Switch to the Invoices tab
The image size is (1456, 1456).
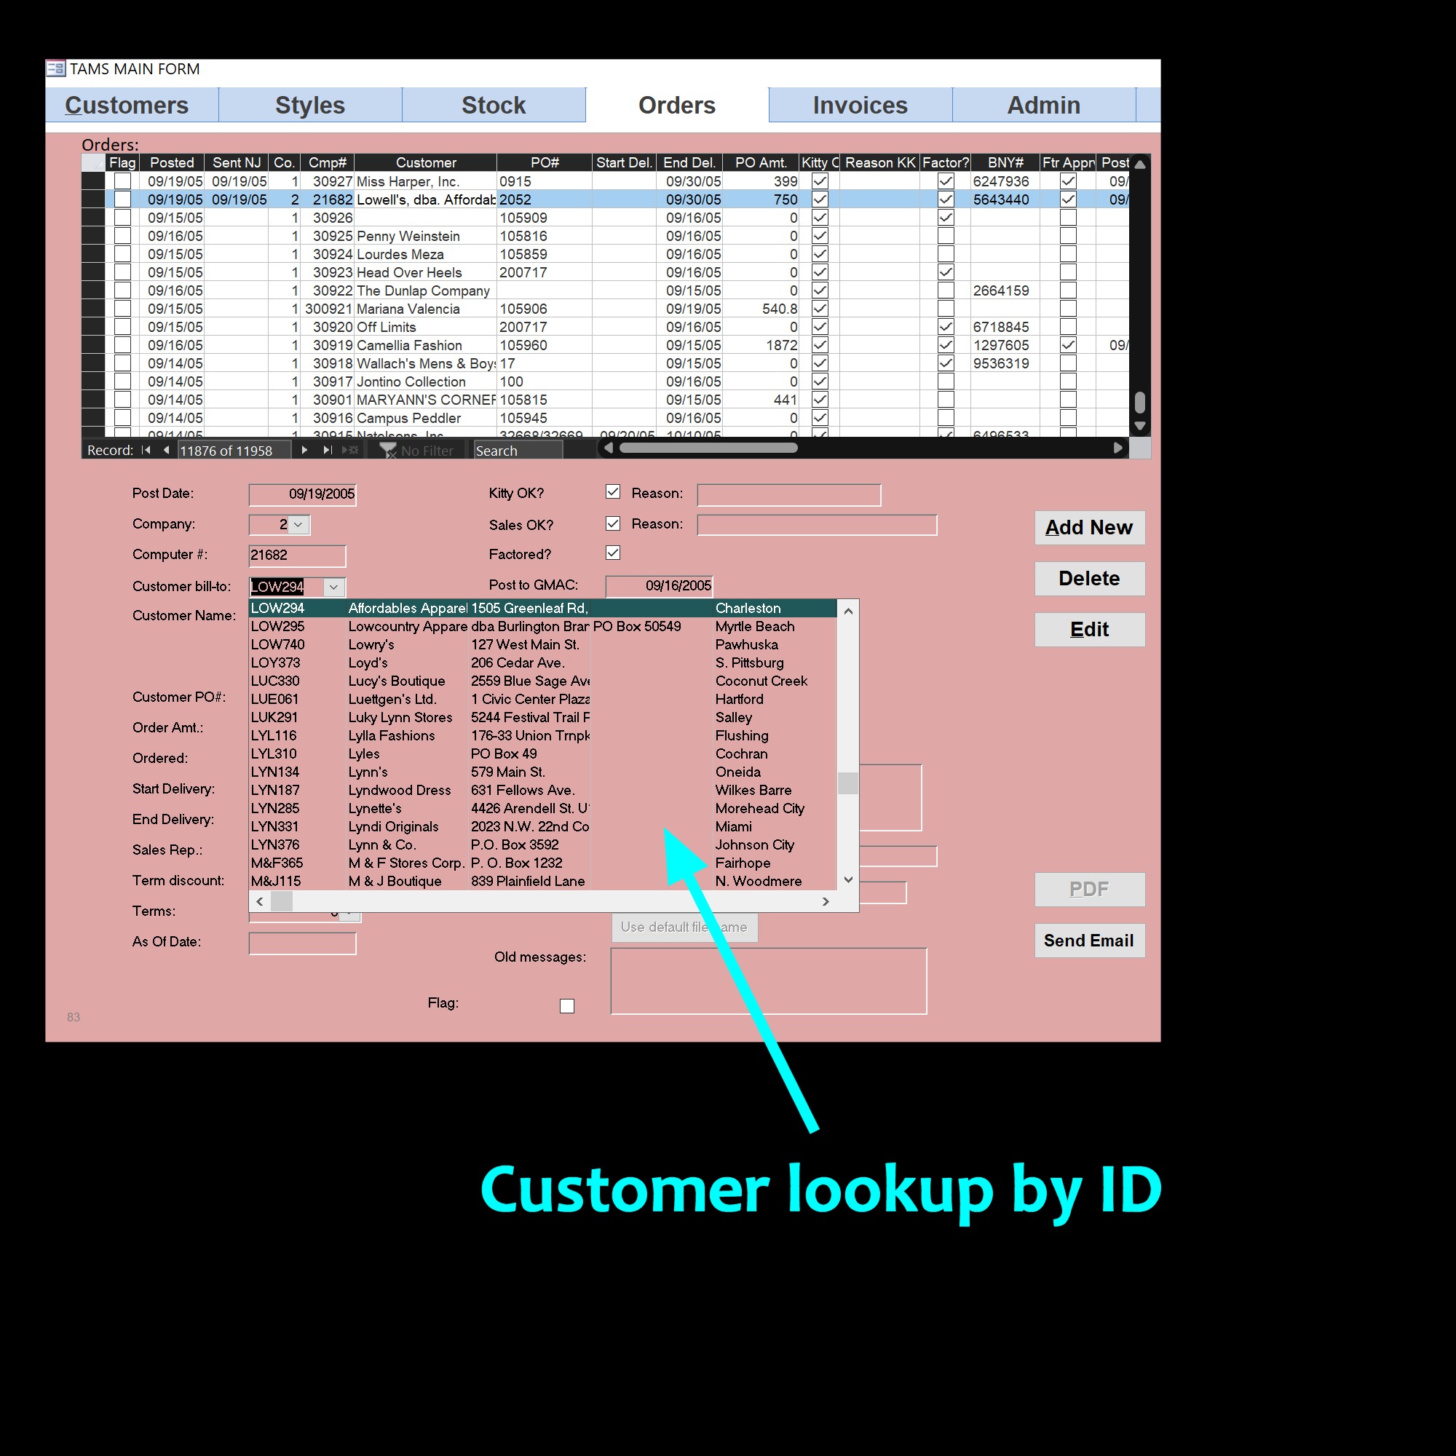coord(859,105)
